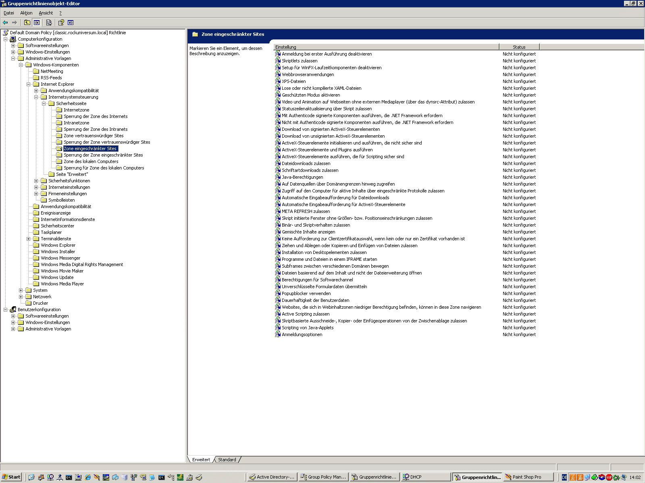Click the Paint Shop Pro taskbar button
This screenshot has height=483, width=645.
click(528, 477)
